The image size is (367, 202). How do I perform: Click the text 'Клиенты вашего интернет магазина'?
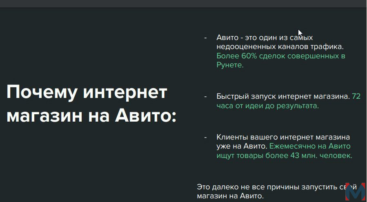tap(283, 137)
